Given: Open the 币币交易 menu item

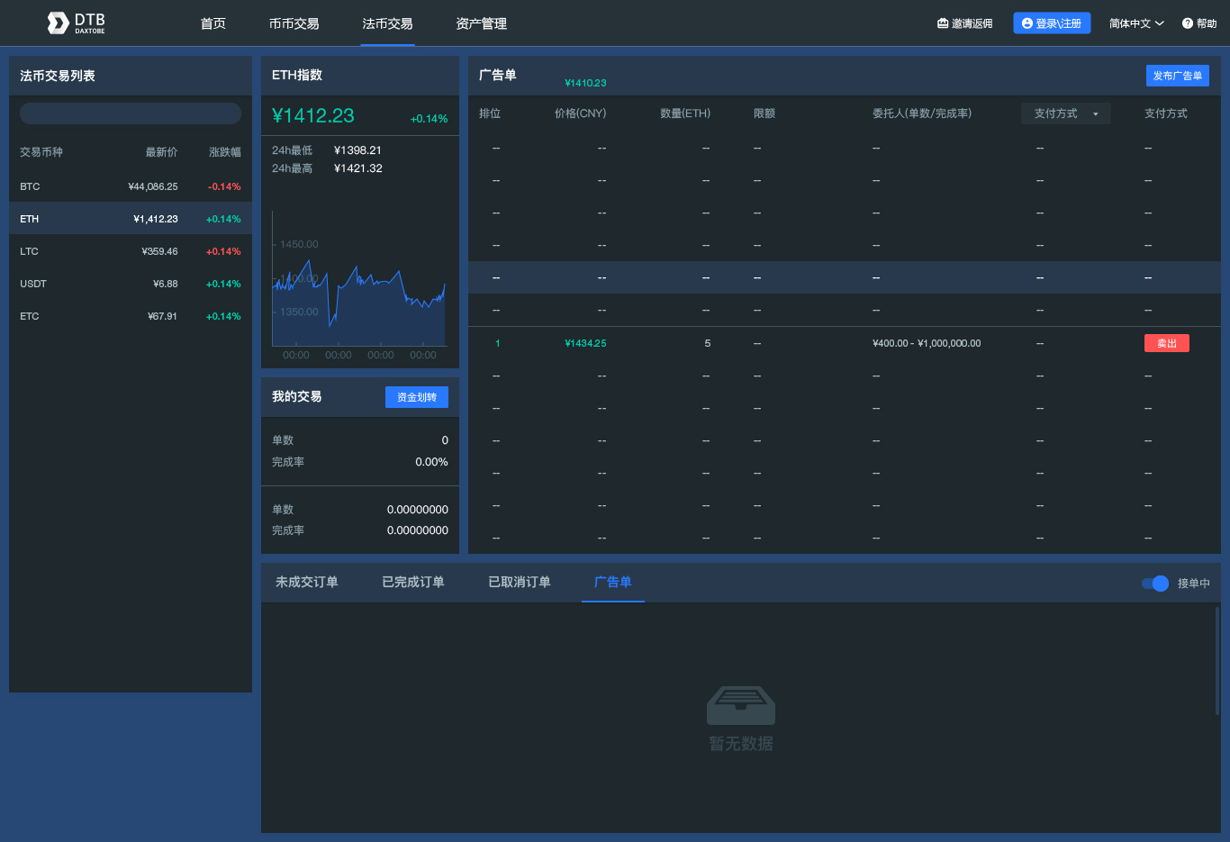Looking at the screenshot, I should [x=294, y=23].
